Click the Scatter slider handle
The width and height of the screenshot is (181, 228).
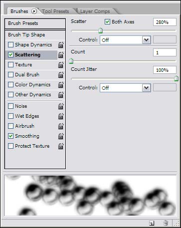(100, 30)
